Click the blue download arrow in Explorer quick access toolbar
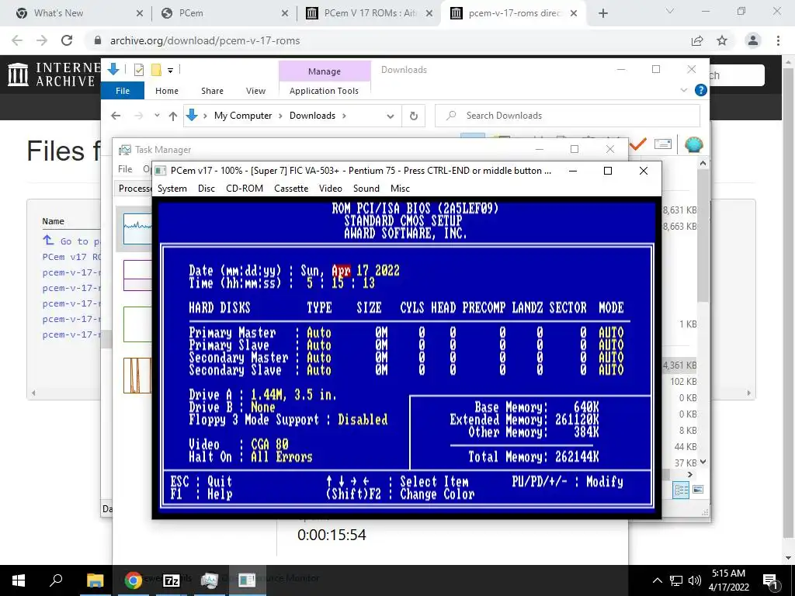795x596 pixels. click(113, 69)
